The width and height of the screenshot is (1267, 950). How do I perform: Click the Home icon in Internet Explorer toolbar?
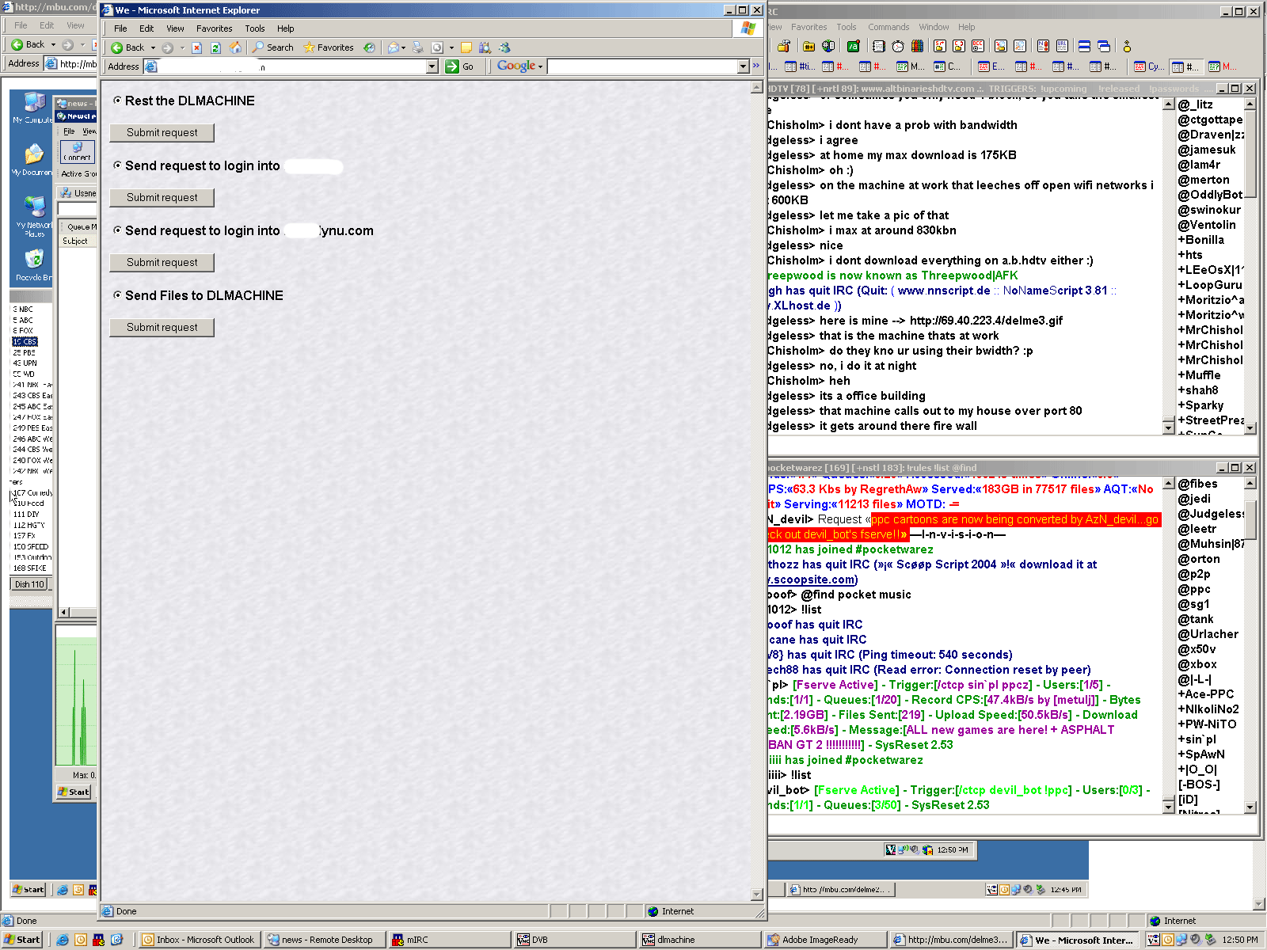(x=235, y=47)
